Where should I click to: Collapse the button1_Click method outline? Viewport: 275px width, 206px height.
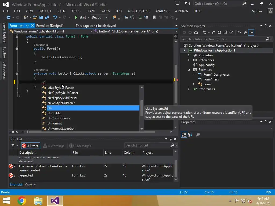[17, 73]
